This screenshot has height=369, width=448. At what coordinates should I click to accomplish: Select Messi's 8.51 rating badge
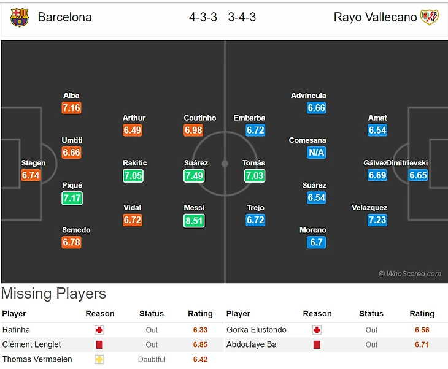[x=194, y=221]
